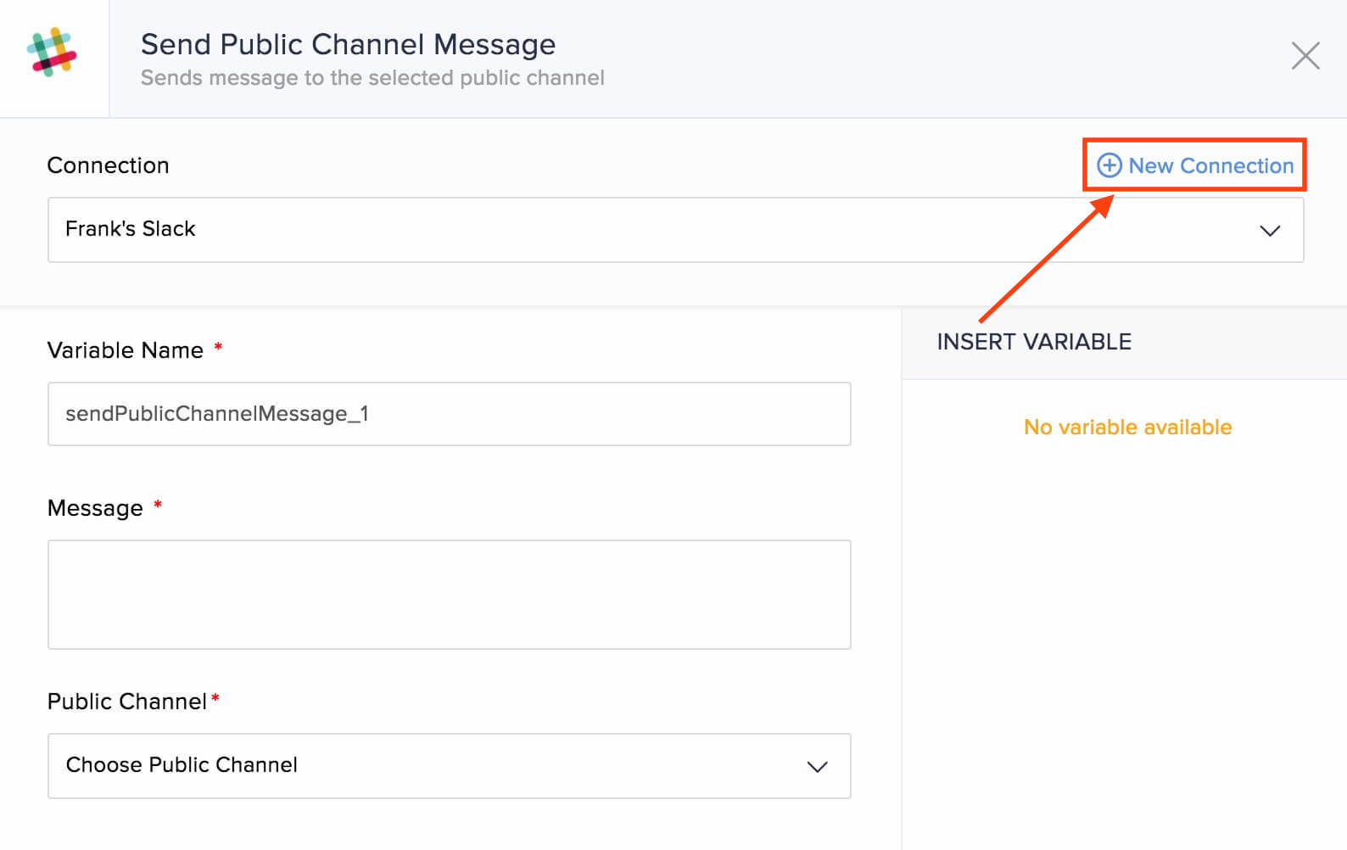Click the 'Send Public Channel Message' title
This screenshot has height=850, width=1347.
click(x=348, y=44)
